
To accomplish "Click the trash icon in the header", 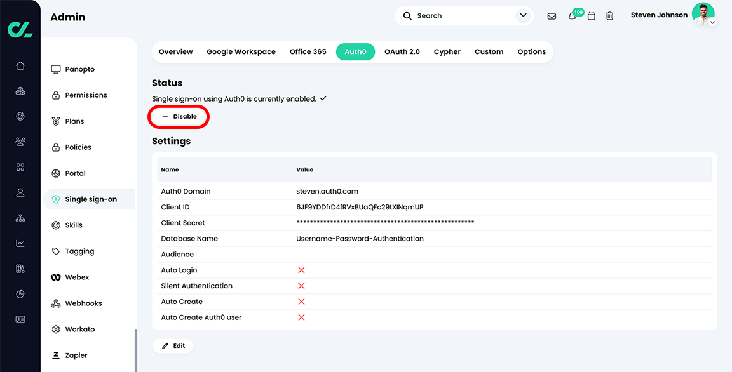I will (609, 15).
